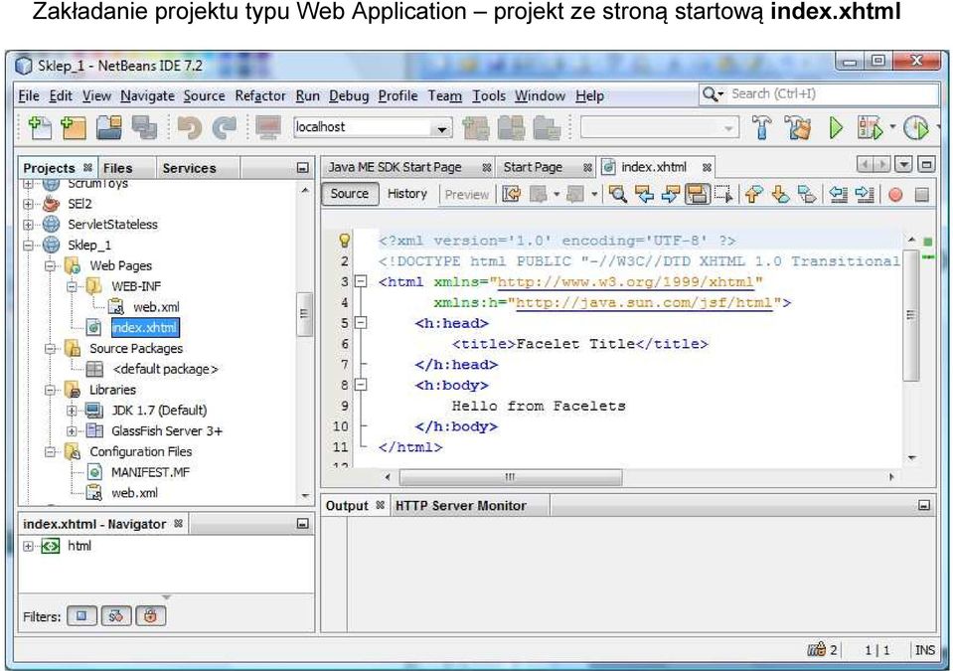Fold the h:head code block
Image resolution: width=953 pixels, height=671 pixels.
[x=361, y=323]
